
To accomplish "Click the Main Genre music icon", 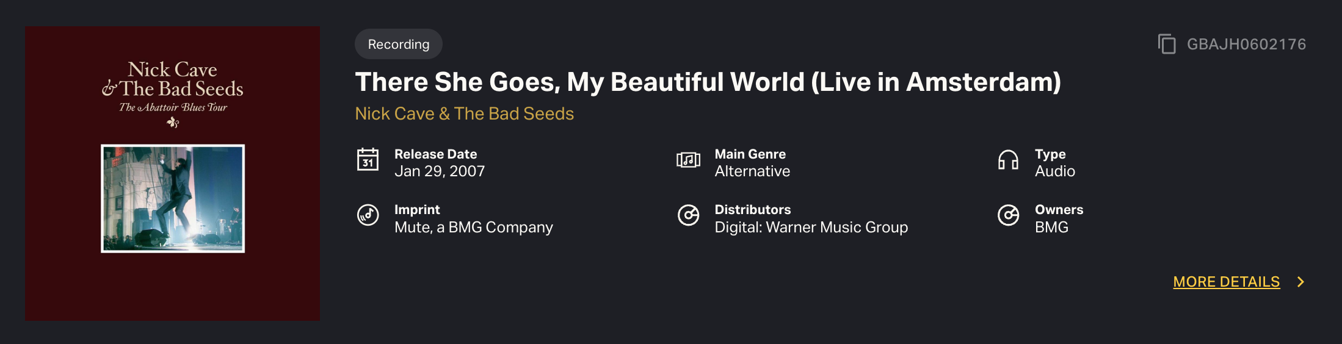I will pos(688,160).
